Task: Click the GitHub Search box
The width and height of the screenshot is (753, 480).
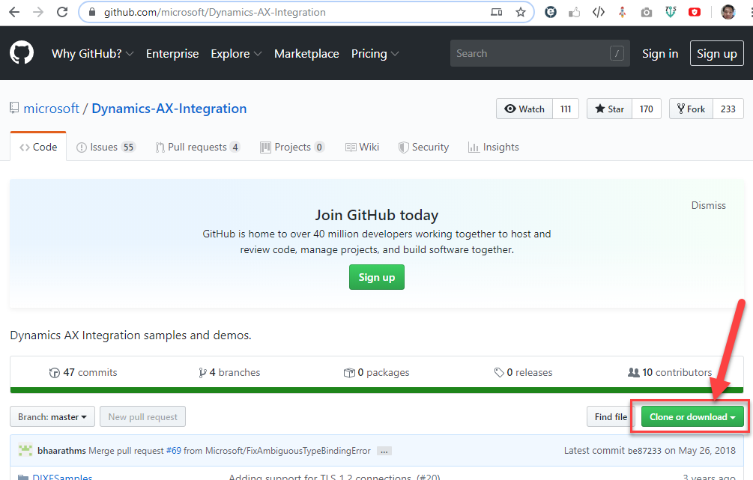Action: (x=539, y=53)
